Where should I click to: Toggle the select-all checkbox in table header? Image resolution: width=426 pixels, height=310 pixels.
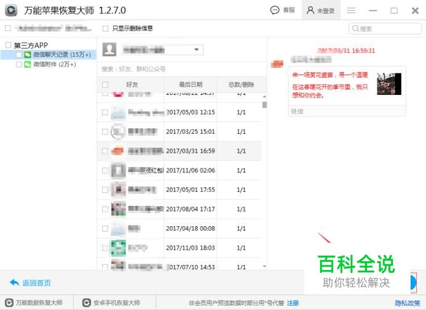tap(105, 85)
